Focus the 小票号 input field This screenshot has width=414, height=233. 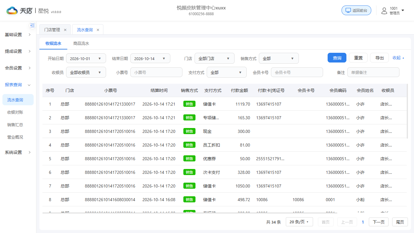(156, 73)
